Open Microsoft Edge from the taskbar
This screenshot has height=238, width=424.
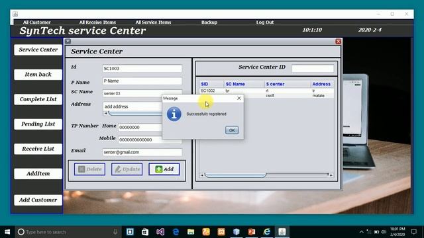coord(176,232)
